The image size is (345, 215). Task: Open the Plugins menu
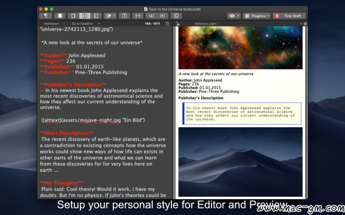[257, 16]
